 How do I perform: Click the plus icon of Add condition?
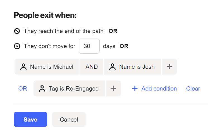(135, 89)
